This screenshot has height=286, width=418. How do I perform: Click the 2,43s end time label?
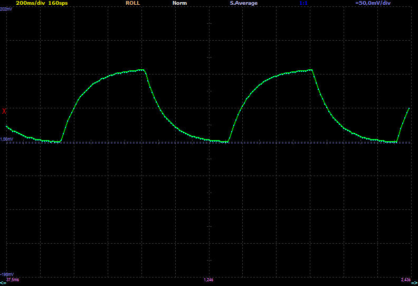pos(406,280)
